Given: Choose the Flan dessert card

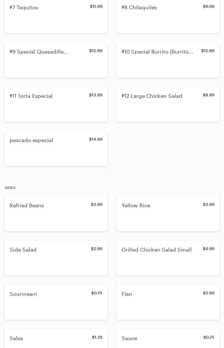Looking at the screenshot, I should pos(168,302).
